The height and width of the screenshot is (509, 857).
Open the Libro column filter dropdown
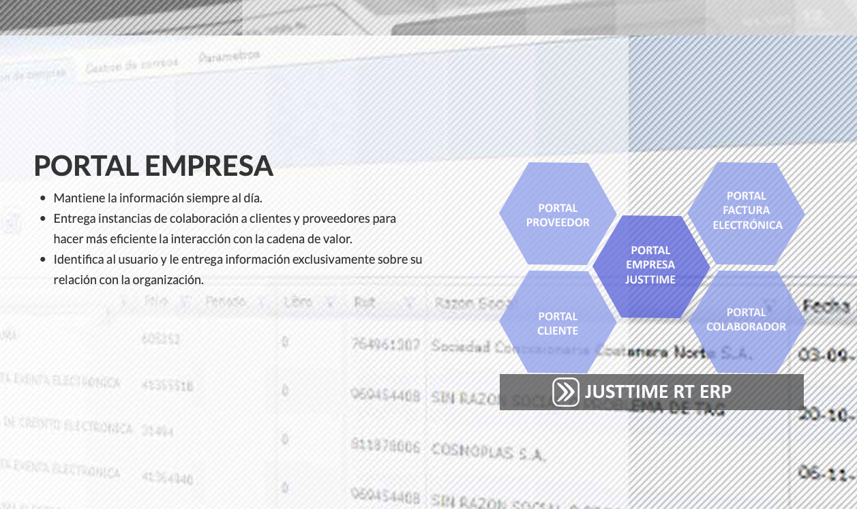pyautogui.click(x=329, y=302)
